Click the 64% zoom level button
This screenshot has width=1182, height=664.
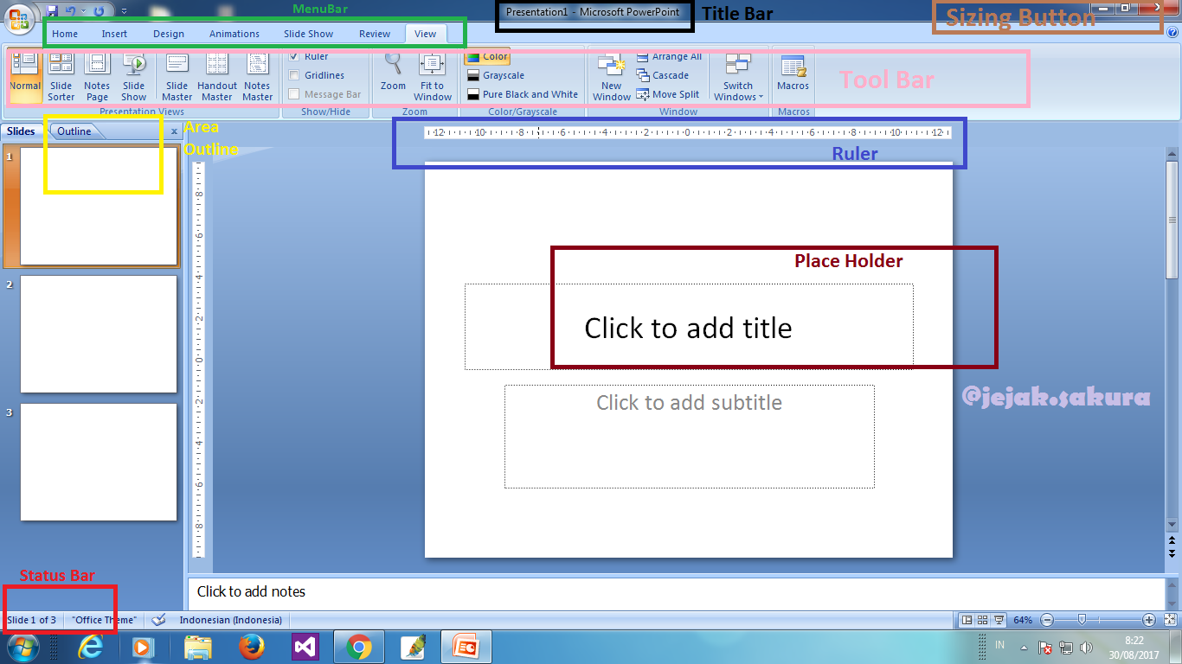1023,620
